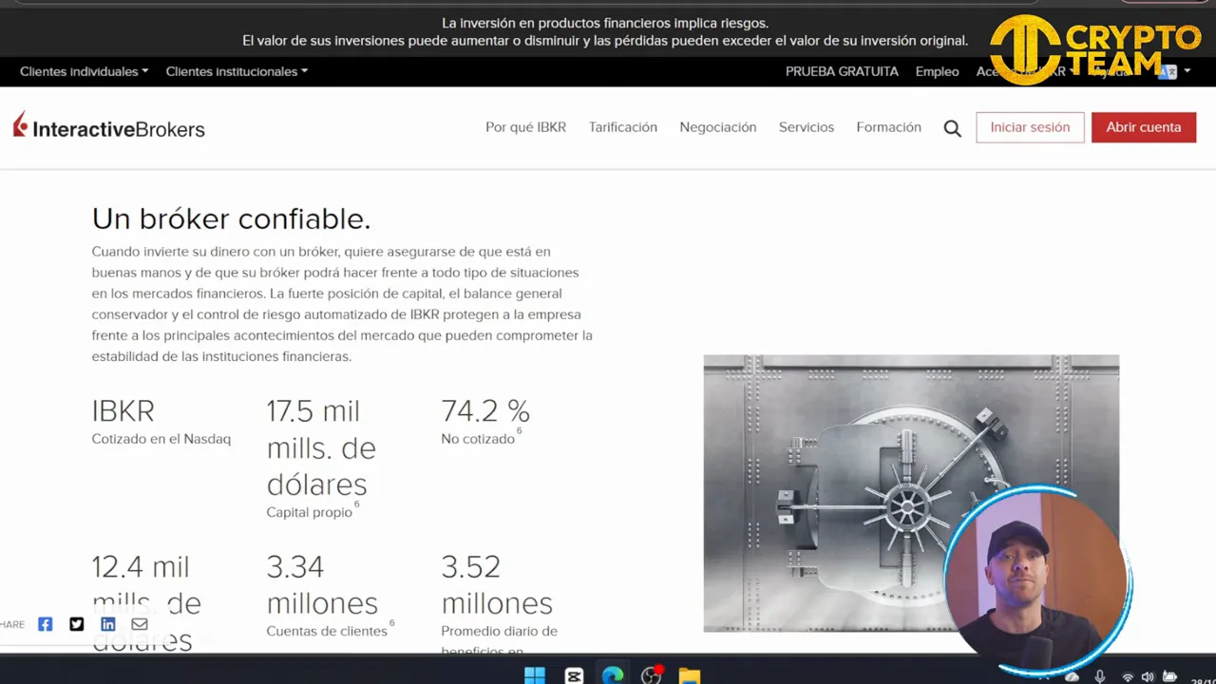Click the 'Cuentas de clientes' label
Screen dimensions: 1216x684
tap(327, 631)
